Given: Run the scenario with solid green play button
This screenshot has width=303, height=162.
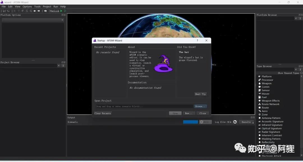Looking at the screenshot, I should (x=61, y=11).
